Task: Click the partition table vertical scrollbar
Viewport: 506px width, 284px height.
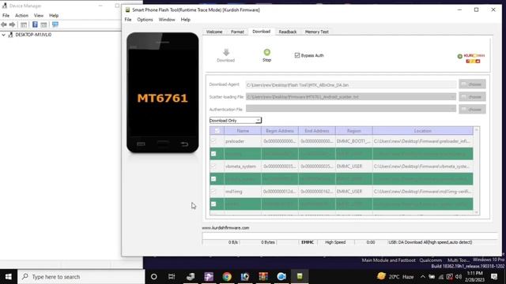Action: 476,170
